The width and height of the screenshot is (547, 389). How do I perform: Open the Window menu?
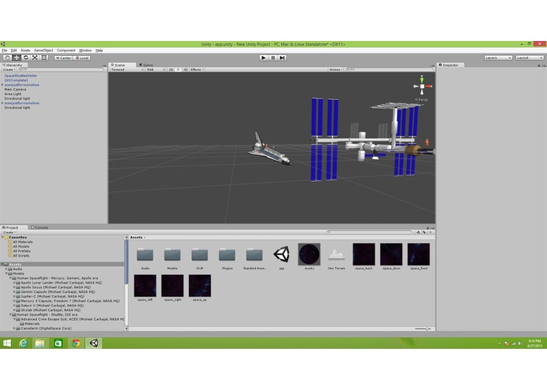click(x=86, y=50)
